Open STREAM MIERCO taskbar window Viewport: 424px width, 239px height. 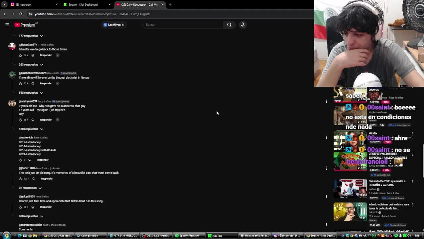point(123,236)
